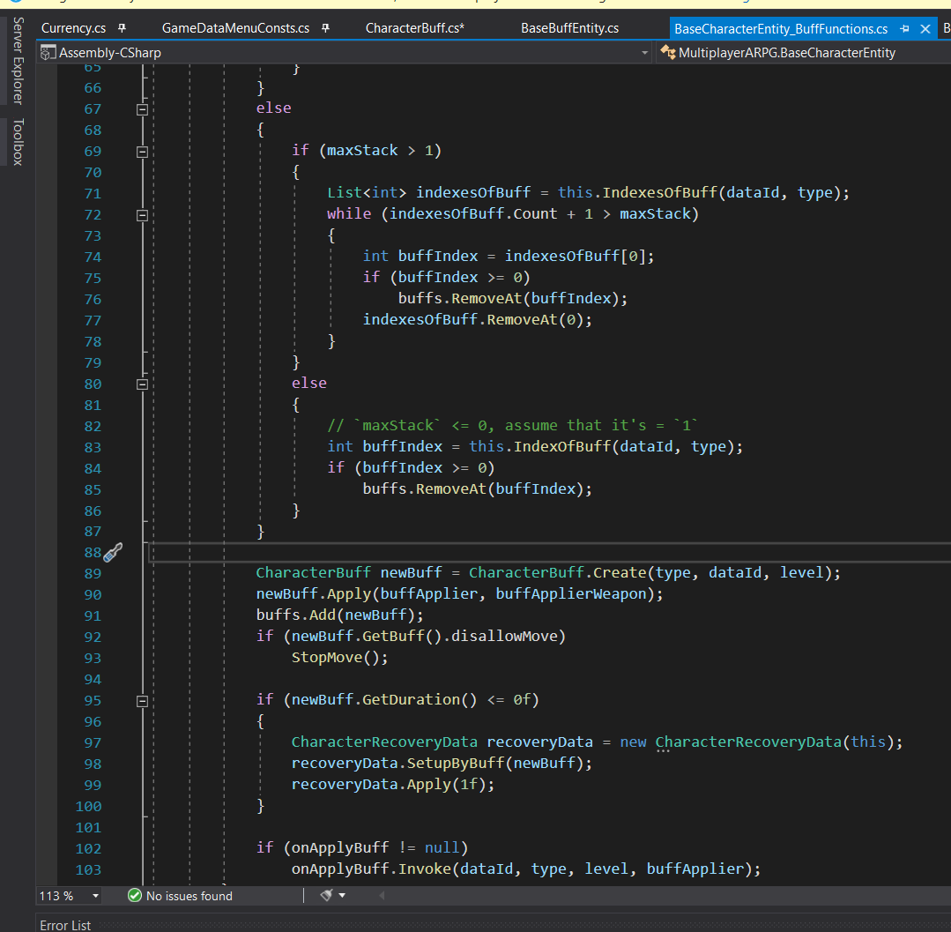
Task: Click the code cleanup broom icon
Action: [327, 896]
